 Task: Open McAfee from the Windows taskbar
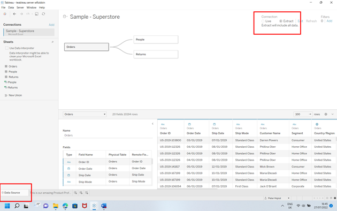click(x=85, y=206)
